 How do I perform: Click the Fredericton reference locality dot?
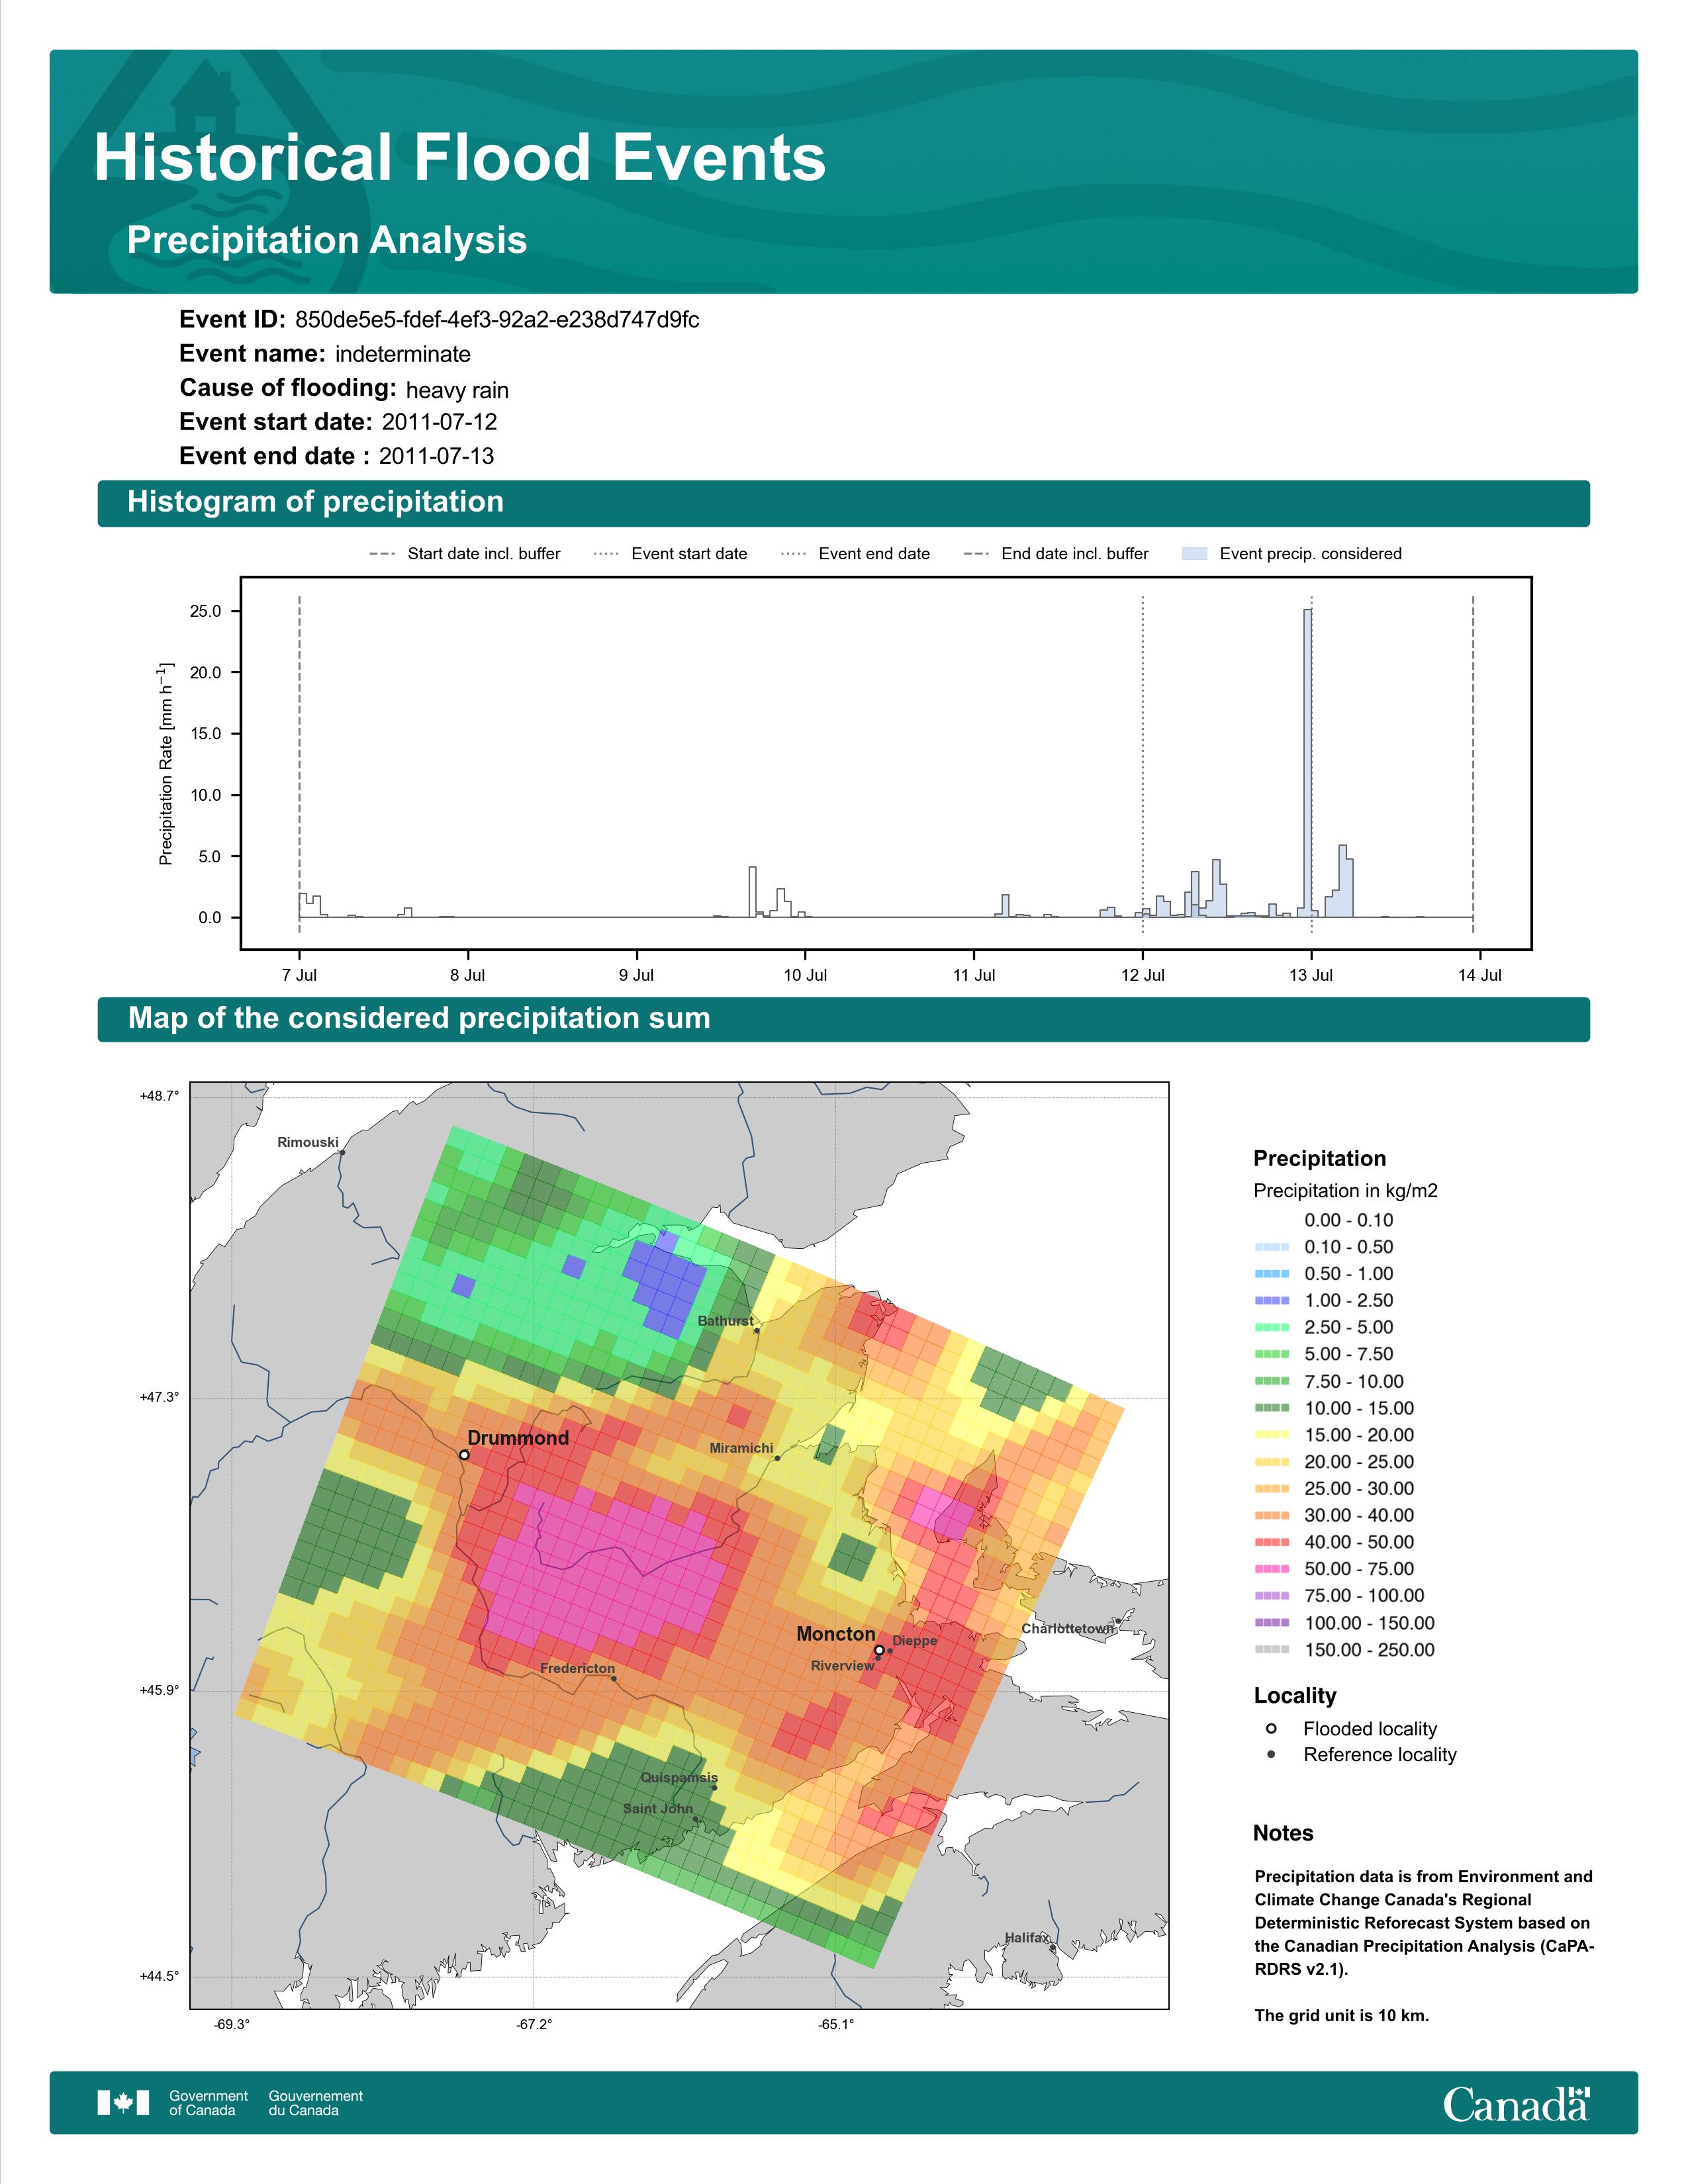614,1678
